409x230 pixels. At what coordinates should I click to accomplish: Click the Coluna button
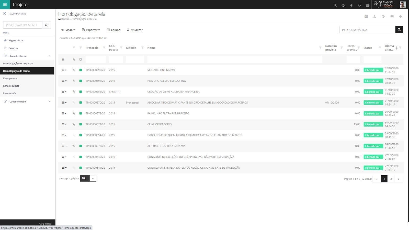[x=113, y=30]
